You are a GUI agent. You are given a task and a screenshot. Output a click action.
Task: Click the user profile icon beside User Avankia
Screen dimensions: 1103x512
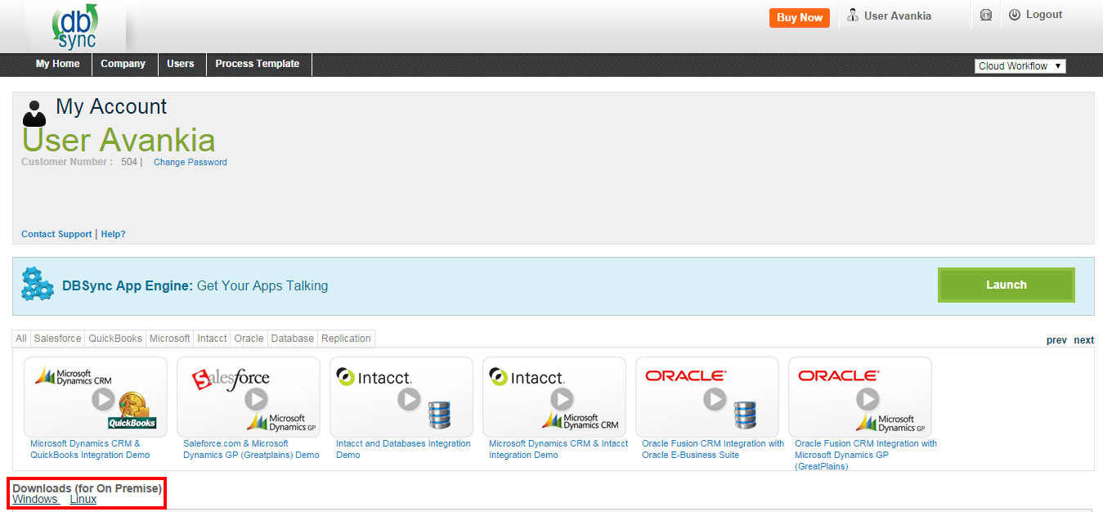pyautogui.click(x=853, y=16)
